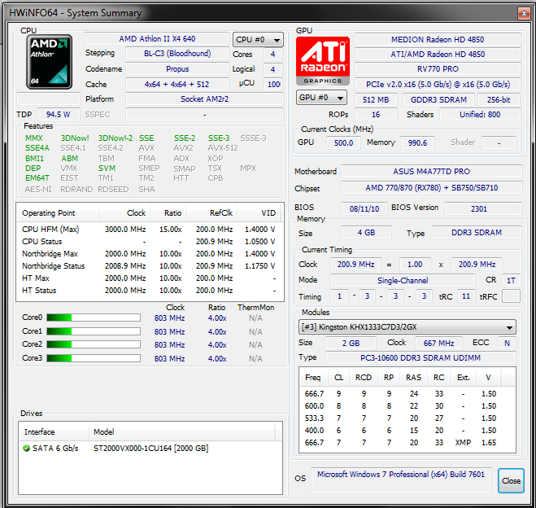Click the PC3-10600 DDR3 SDRAM UDIMM field
Image resolution: width=536 pixels, height=508 pixels.
[421, 358]
